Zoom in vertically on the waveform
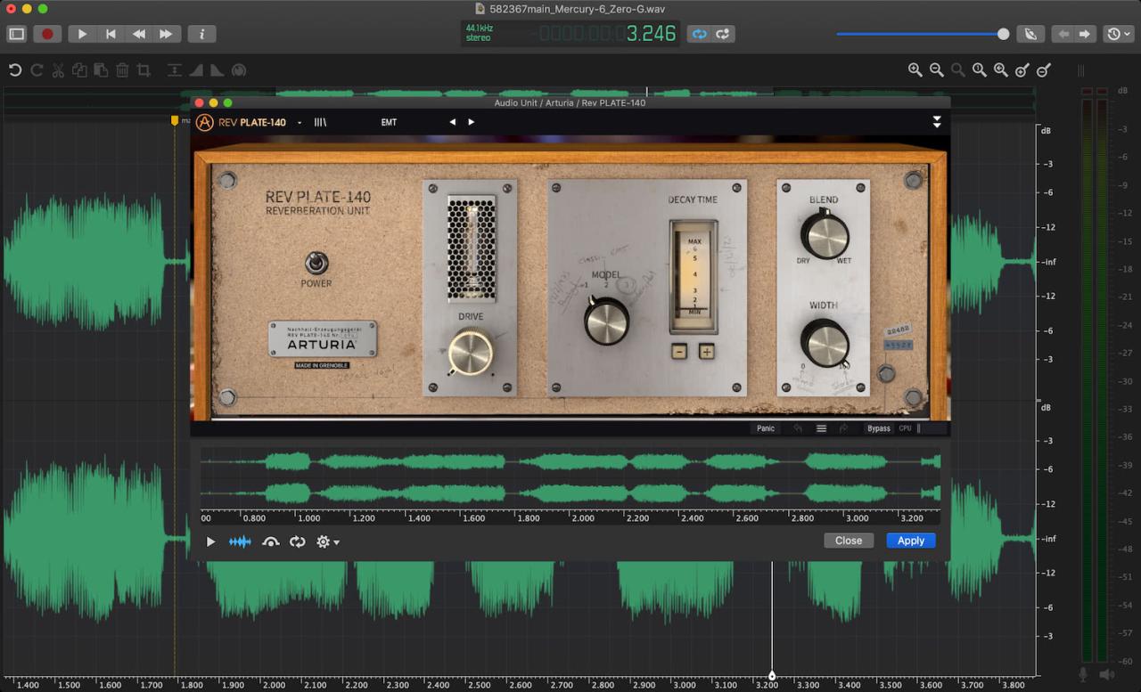Viewport: 1141px width, 692px height. click(x=1022, y=70)
